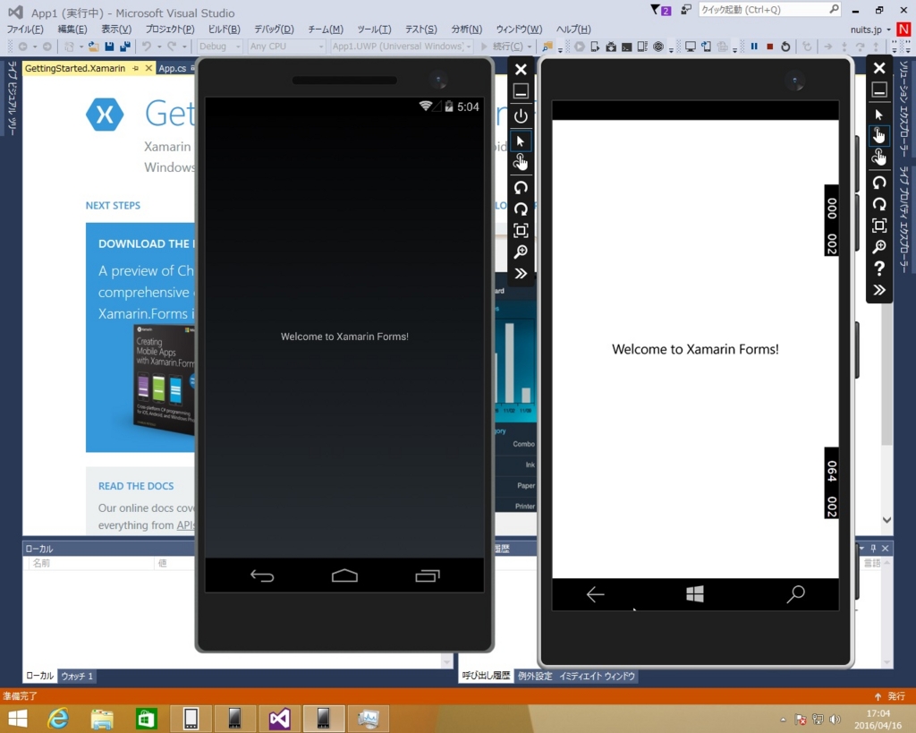
Task: Open the チーム(M) menu
Action: [x=326, y=30]
